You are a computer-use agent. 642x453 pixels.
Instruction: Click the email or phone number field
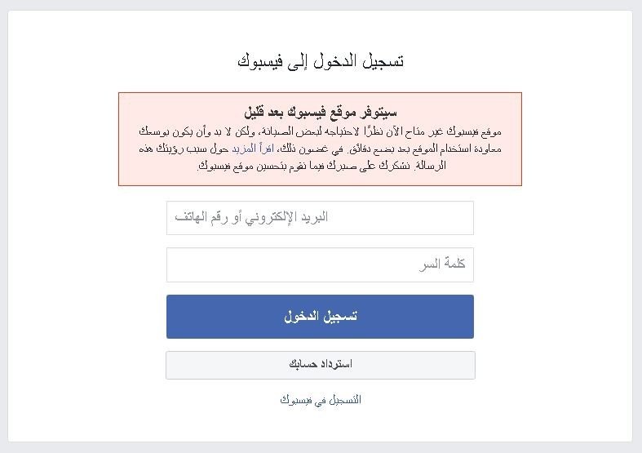320,218
